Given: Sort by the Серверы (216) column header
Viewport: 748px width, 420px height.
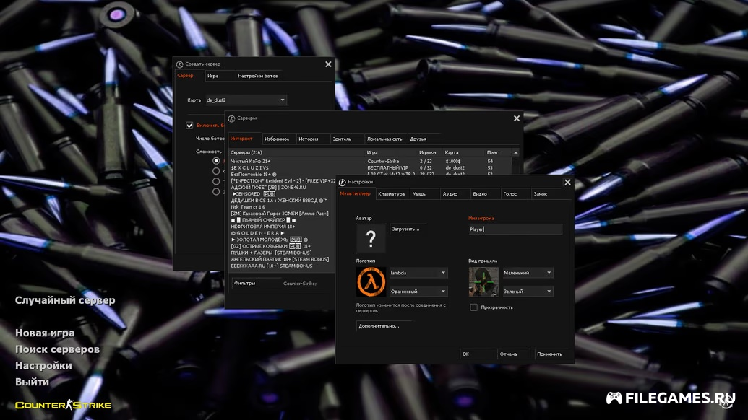Looking at the screenshot, I should coord(297,152).
